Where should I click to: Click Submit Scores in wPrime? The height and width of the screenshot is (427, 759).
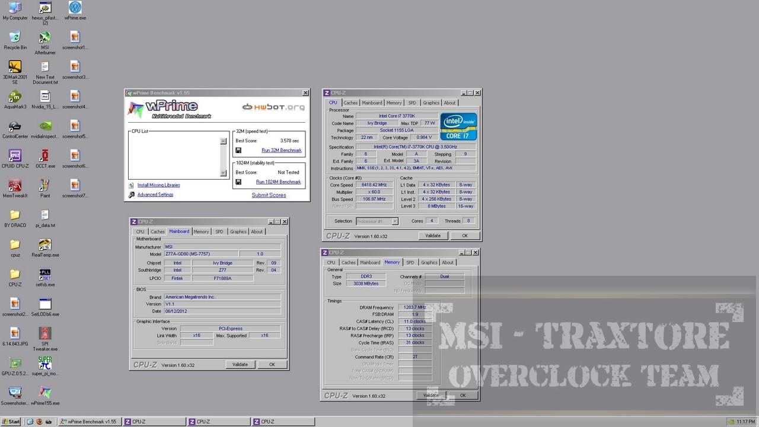[269, 195]
